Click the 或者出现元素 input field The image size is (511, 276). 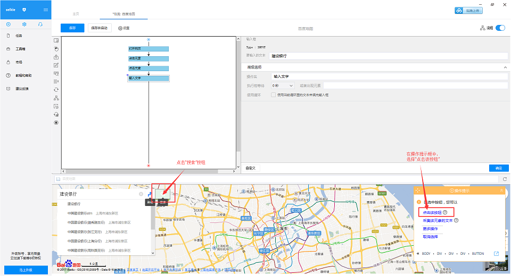point(415,85)
